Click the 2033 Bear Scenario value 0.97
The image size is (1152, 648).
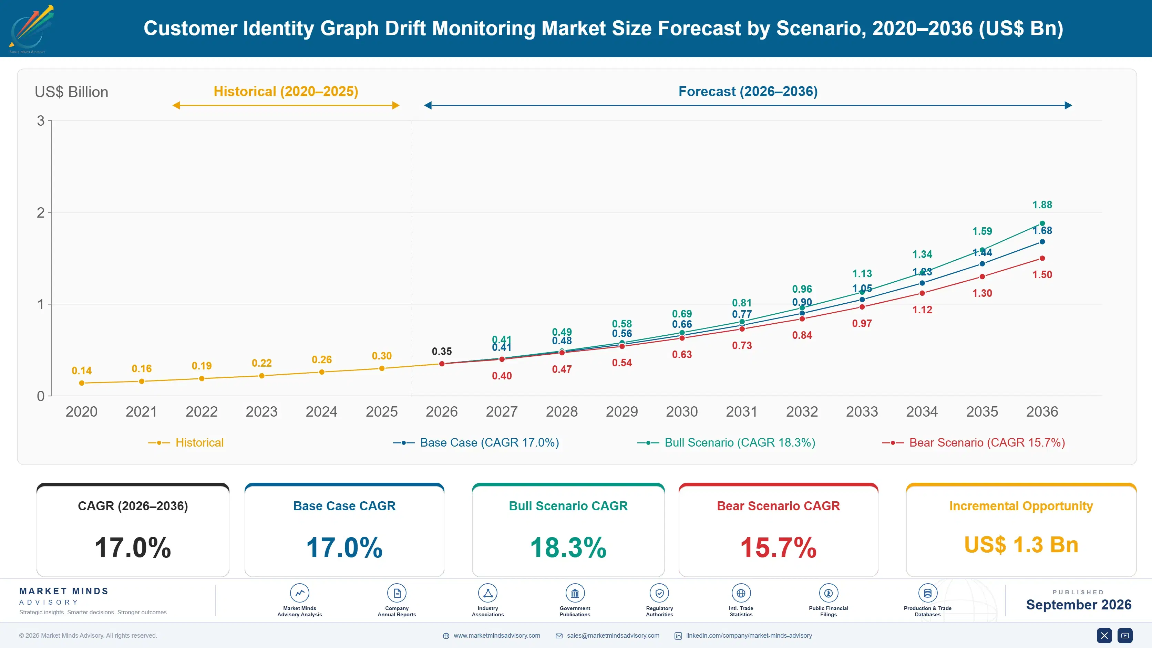click(x=862, y=324)
